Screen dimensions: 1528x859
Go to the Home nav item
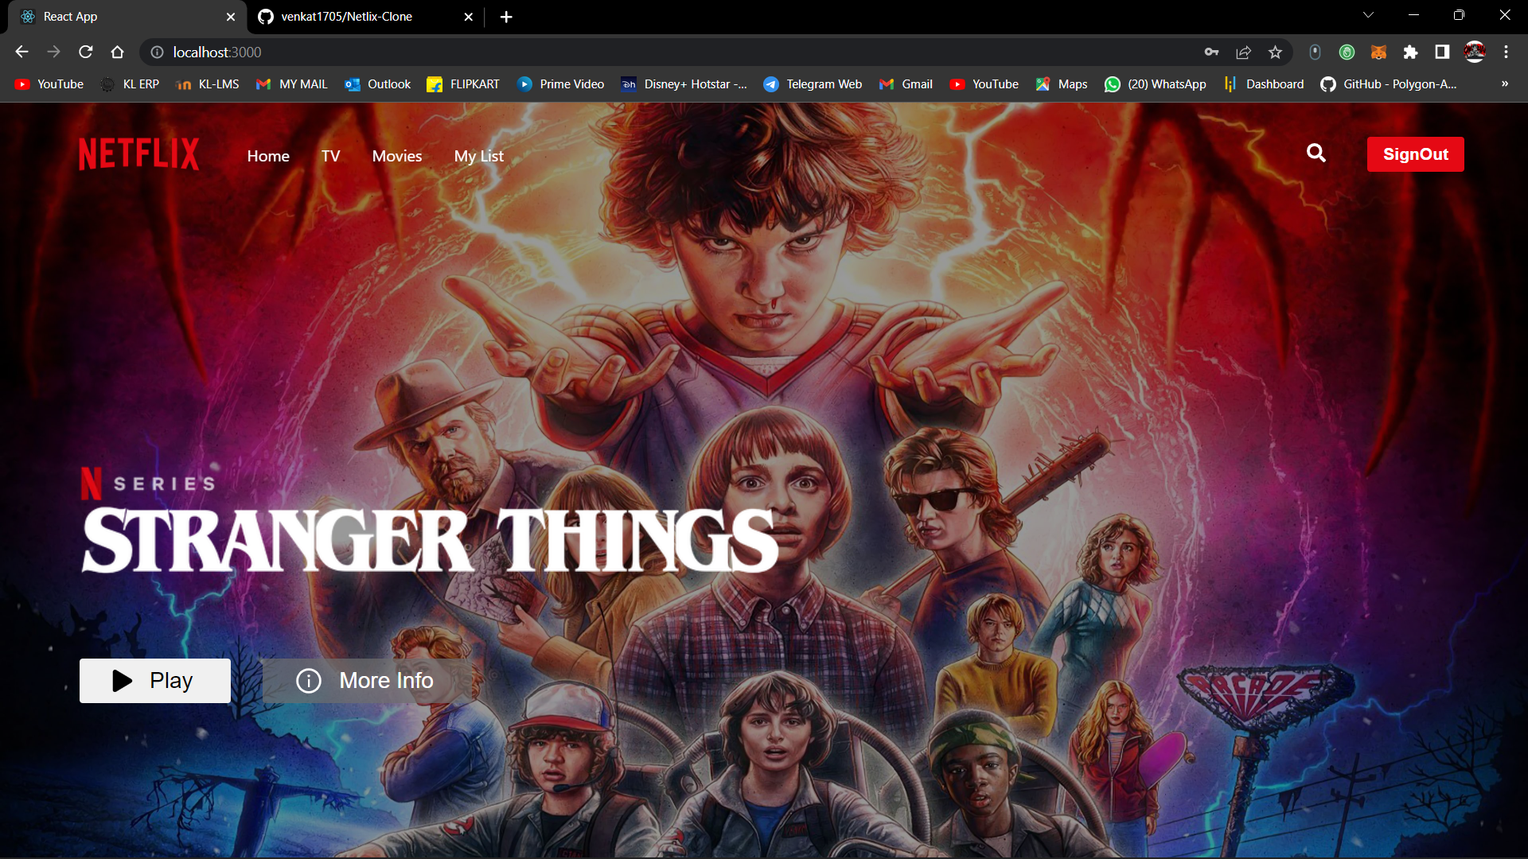268,156
